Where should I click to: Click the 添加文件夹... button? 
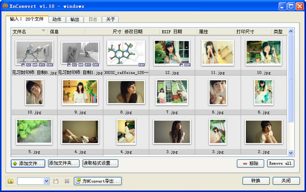64,163
